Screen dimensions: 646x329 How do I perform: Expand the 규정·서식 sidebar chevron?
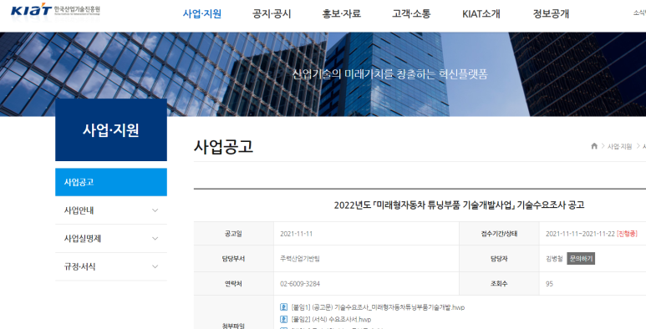(x=155, y=267)
